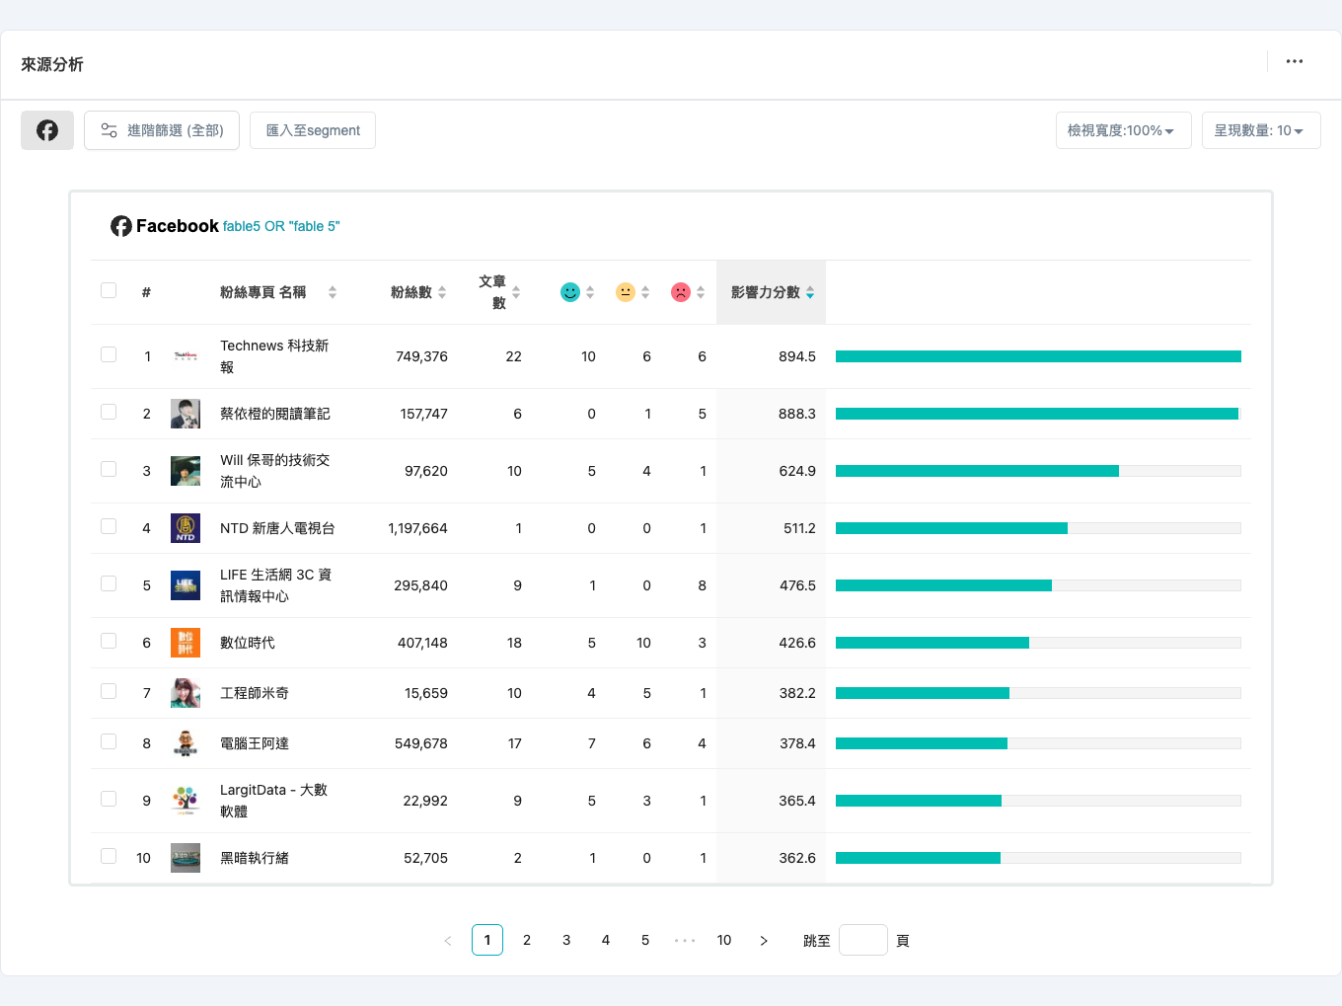Viewport: 1342px width, 1006px height.
Task: Check the 數位時代 row checkbox
Action: [109, 641]
